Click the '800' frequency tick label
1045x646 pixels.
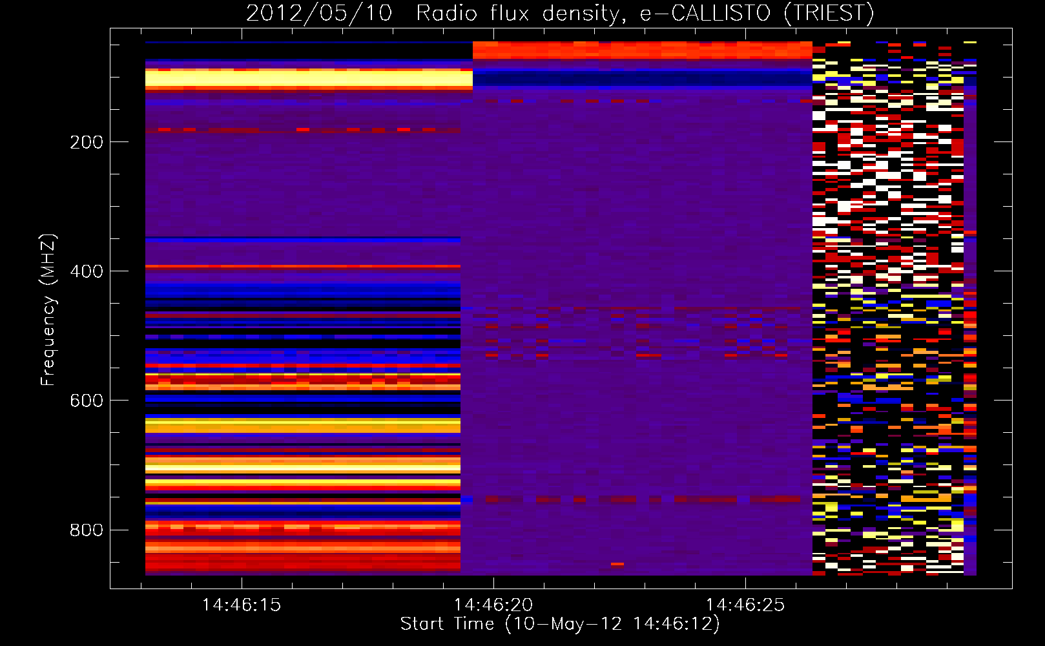click(x=87, y=530)
